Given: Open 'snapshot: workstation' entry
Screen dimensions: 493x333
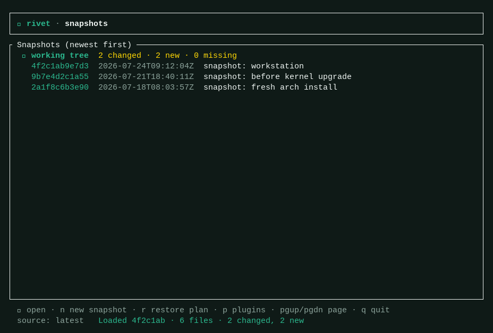Looking at the screenshot, I should (253, 66).
